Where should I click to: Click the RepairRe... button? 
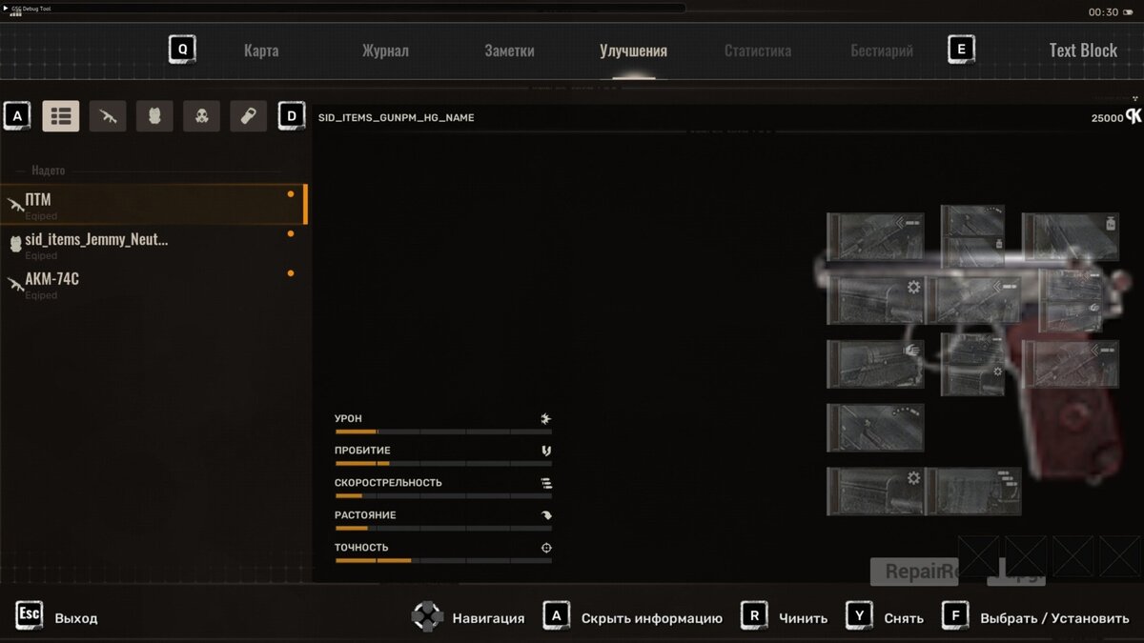(914, 572)
